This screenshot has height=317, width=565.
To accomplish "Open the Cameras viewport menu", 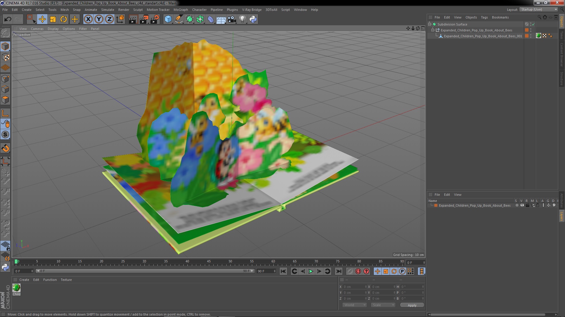I will point(37,29).
